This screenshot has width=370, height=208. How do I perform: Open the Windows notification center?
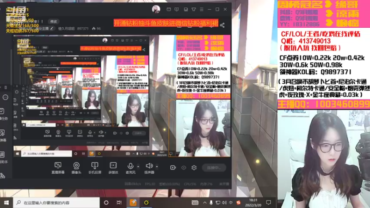pyautogui.click(x=269, y=202)
